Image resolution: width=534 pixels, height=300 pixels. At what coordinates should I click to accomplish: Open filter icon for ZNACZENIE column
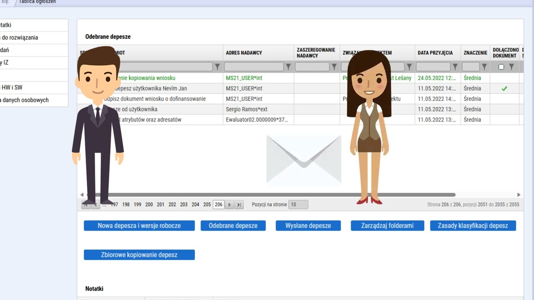coord(484,67)
